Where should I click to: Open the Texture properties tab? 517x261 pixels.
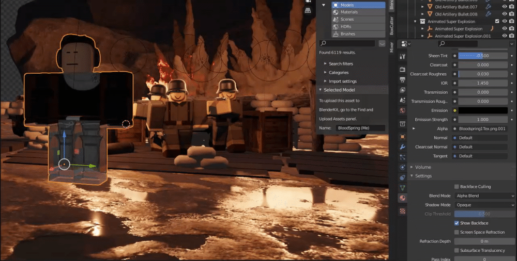tap(402, 211)
